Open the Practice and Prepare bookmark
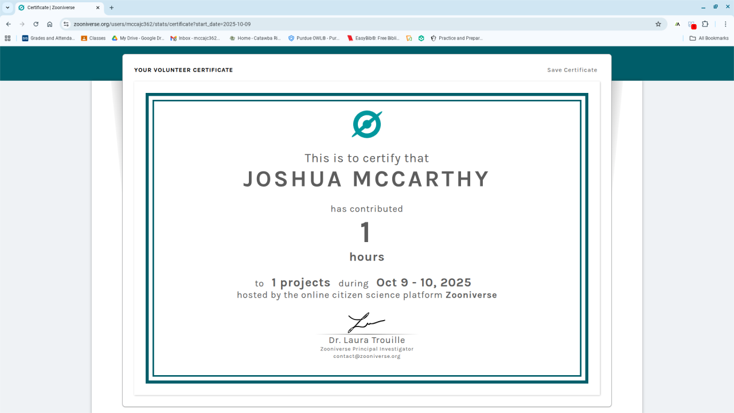734x413 pixels. point(457,38)
